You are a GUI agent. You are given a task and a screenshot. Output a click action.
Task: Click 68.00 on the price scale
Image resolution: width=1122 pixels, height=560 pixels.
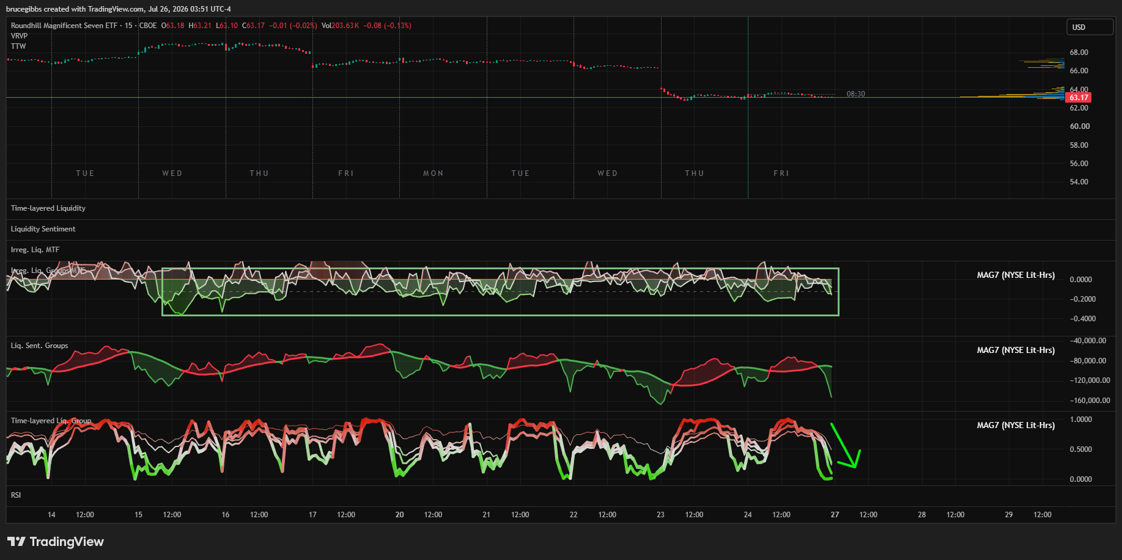click(x=1079, y=53)
